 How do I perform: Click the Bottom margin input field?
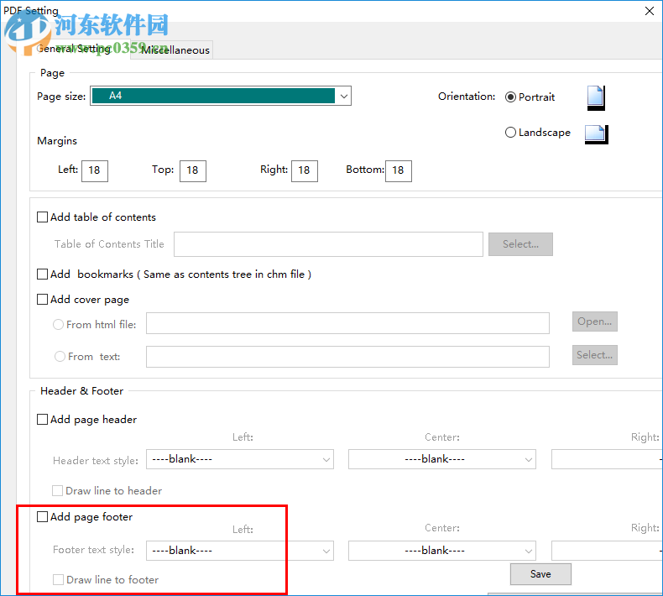point(399,171)
